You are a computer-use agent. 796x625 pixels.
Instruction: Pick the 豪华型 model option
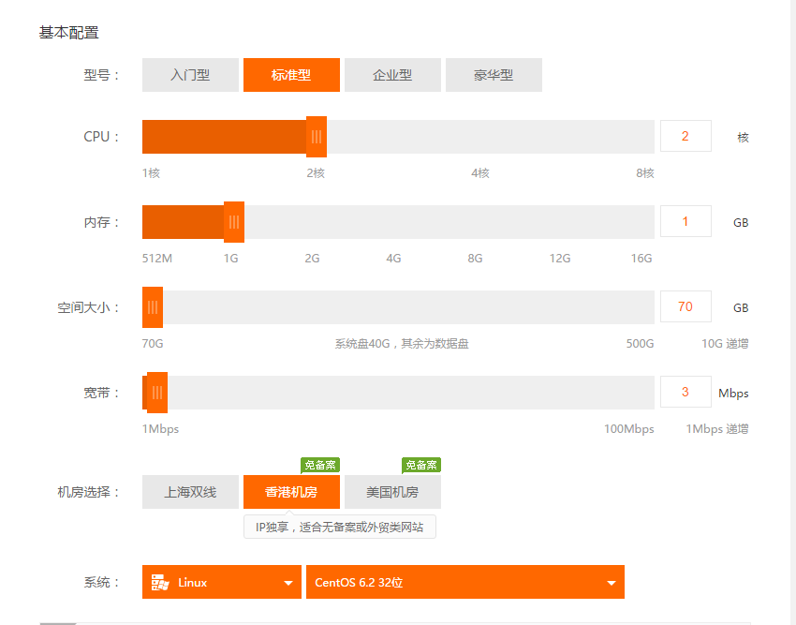494,75
